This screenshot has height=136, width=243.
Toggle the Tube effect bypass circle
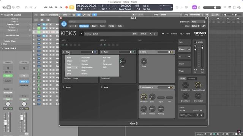point(133,52)
